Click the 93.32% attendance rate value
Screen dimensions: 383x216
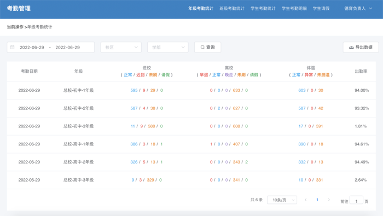(x=362, y=108)
